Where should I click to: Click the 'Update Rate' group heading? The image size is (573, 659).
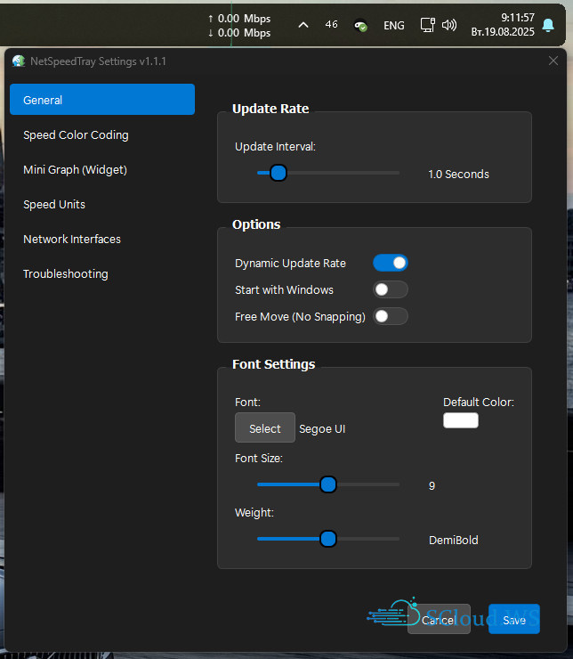tap(270, 109)
